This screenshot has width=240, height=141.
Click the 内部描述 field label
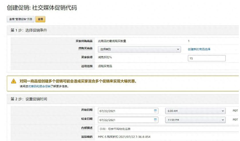(87, 128)
